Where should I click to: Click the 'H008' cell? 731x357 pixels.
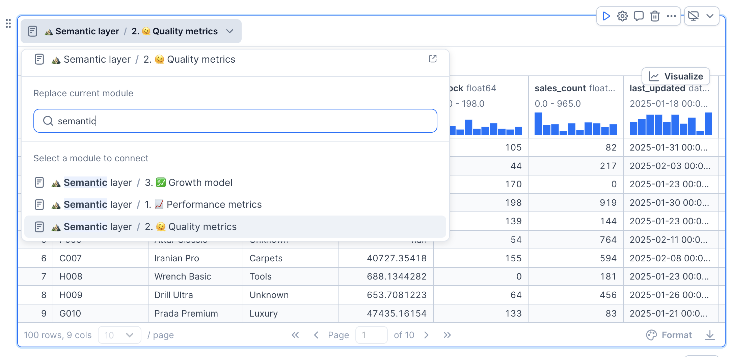[100, 277]
